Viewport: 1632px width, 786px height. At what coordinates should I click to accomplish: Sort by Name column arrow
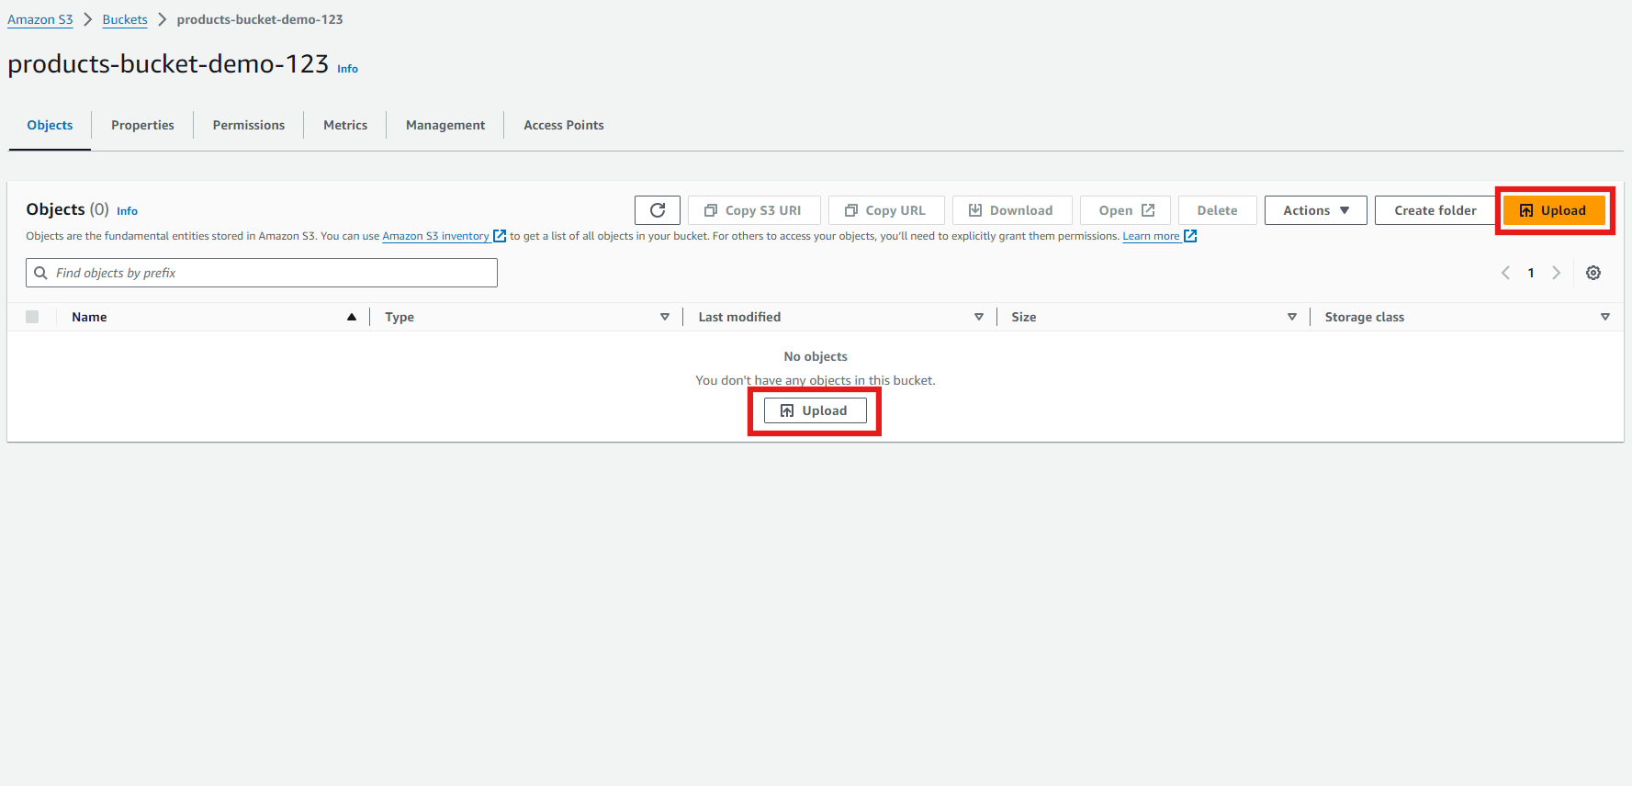(x=352, y=317)
